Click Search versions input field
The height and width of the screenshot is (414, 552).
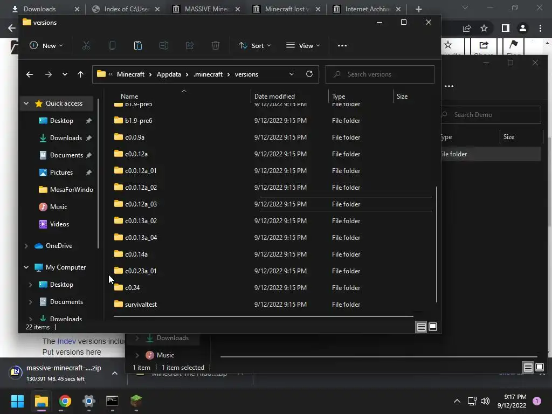click(380, 74)
